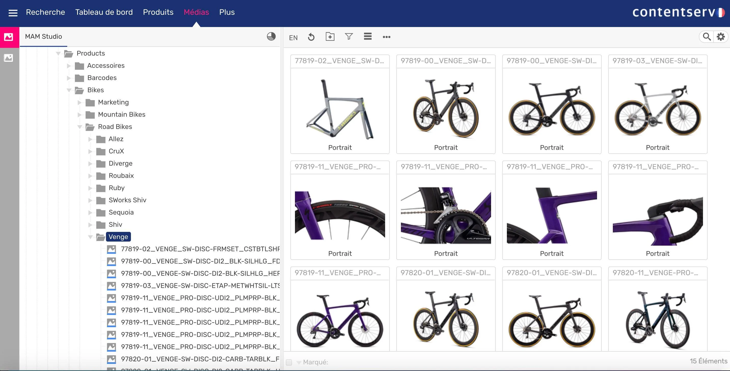Click the Roubaix folder icon
Viewport: 730px width, 371px height.
click(101, 176)
